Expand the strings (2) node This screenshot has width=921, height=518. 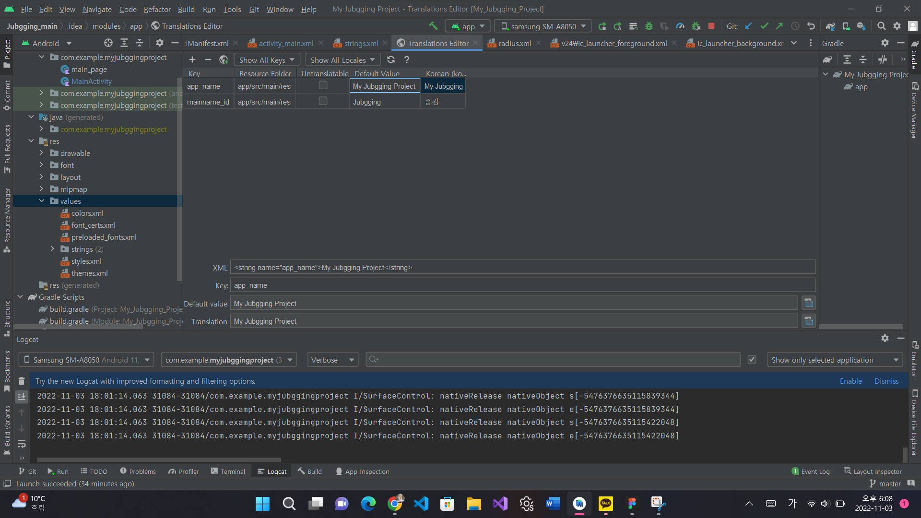pyautogui.click(x=52, y=249)
